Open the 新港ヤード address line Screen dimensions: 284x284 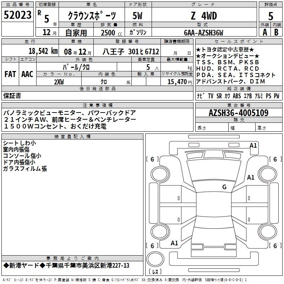(x=67, y=266)
